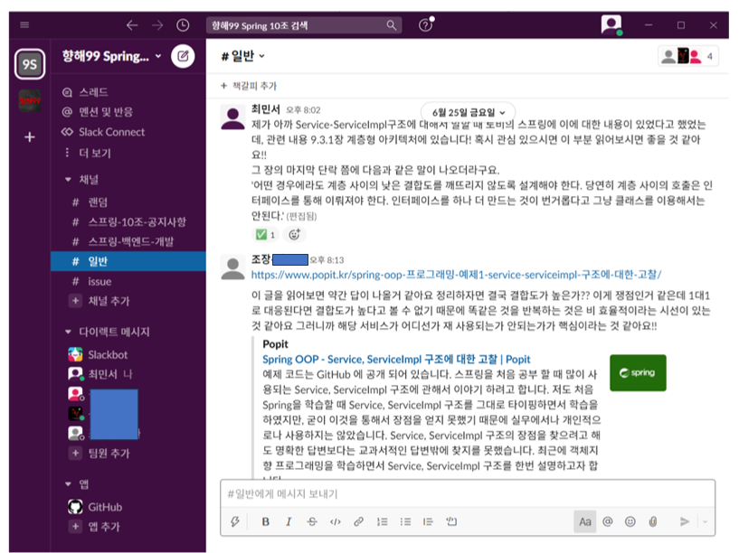Viewport: 739px width, 553px height.
Task: Toggle blockquote formatting
Action: coord(428,521)
